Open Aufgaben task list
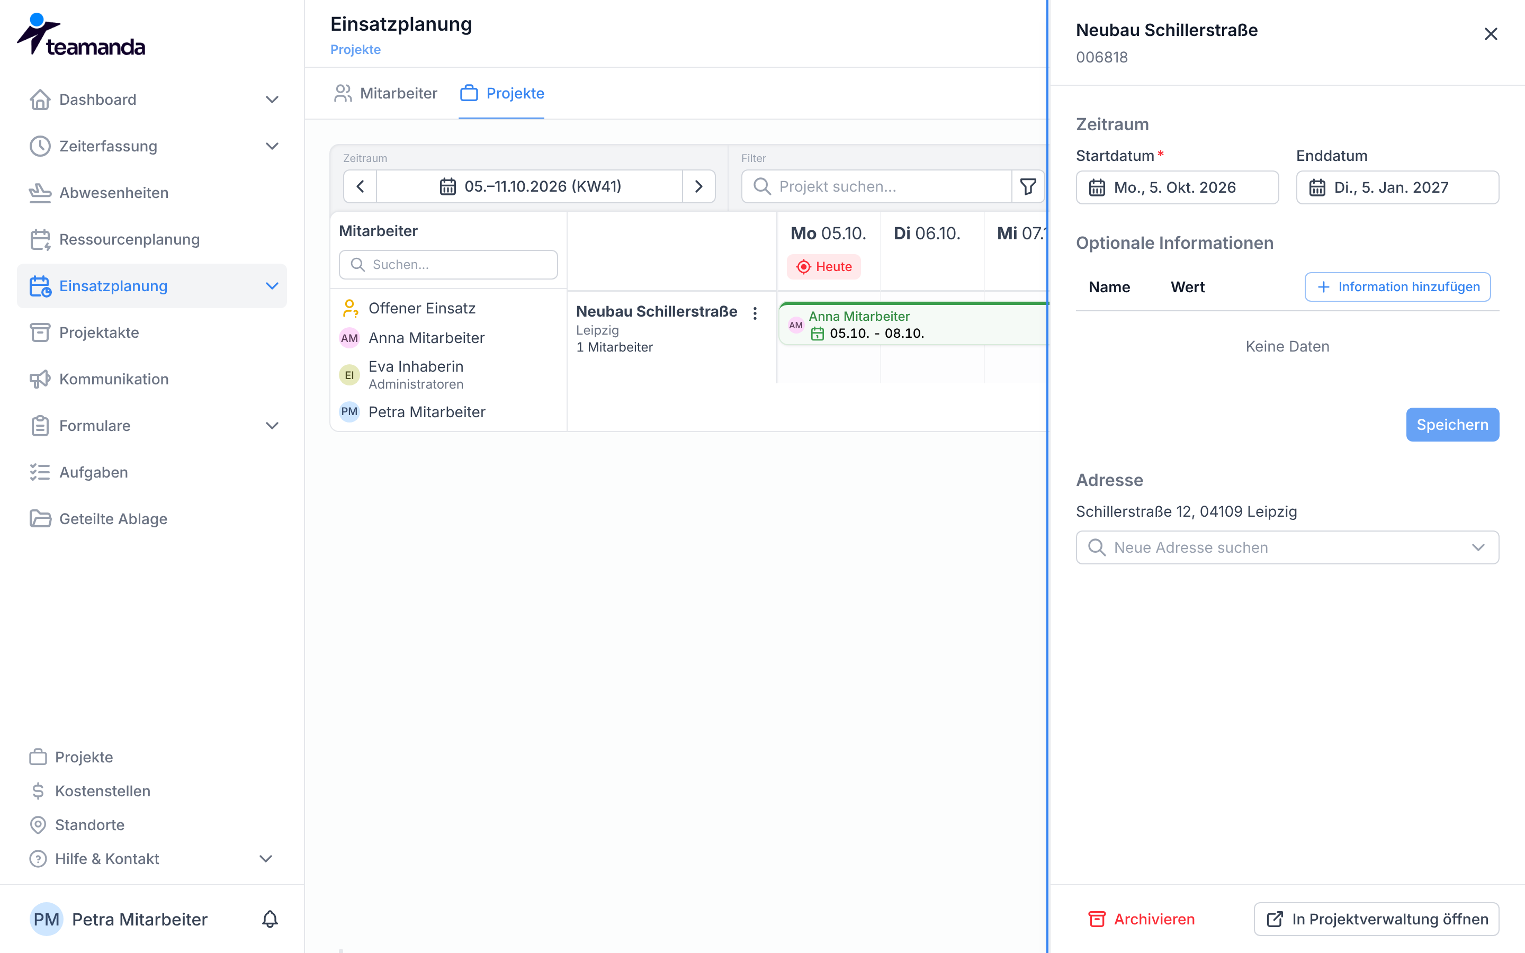This screenshot has height=953, width=1525. (x=151, y=472)
